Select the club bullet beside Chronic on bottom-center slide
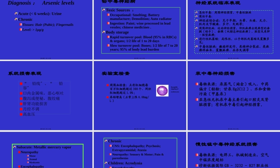Image resolution: width=280 pixels, height=168 pixels. (x=106, y=141)
